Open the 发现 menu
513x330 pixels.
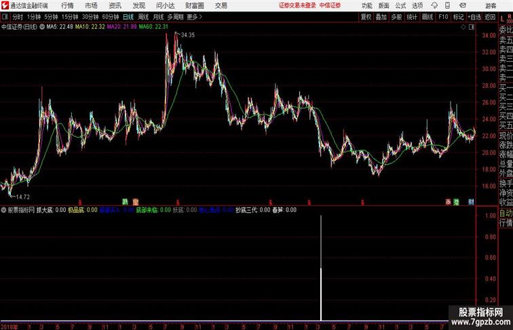tap(138, 5)
